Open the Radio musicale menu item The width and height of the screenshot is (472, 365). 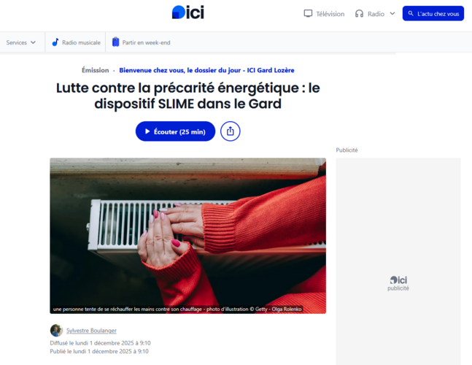[76, 42]
